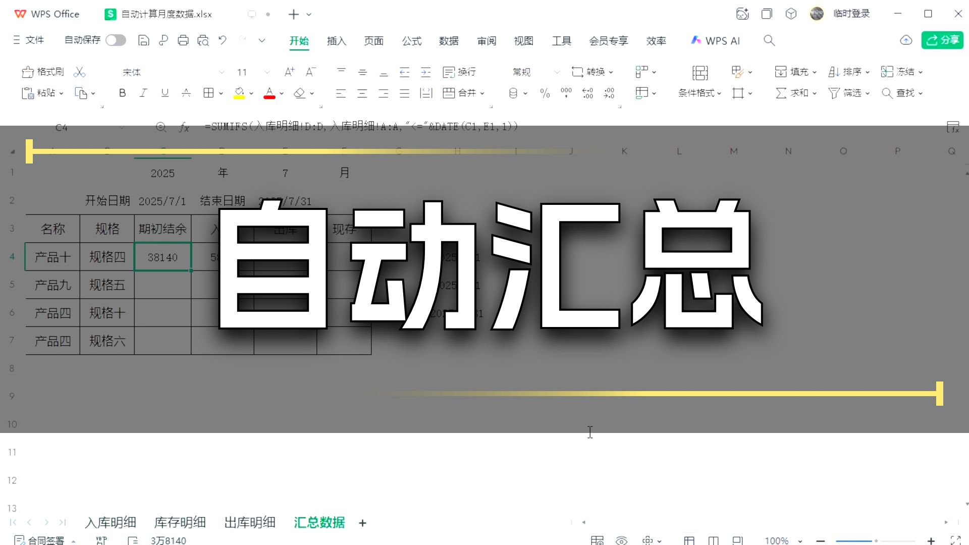Screen dimensions: 969x545
Task: Open the number format 常规 dropdown
Action: pyautogui.click(x=557, y=72)
